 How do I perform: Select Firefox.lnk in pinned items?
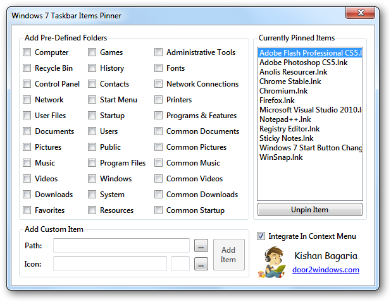(x=310, y=100)
